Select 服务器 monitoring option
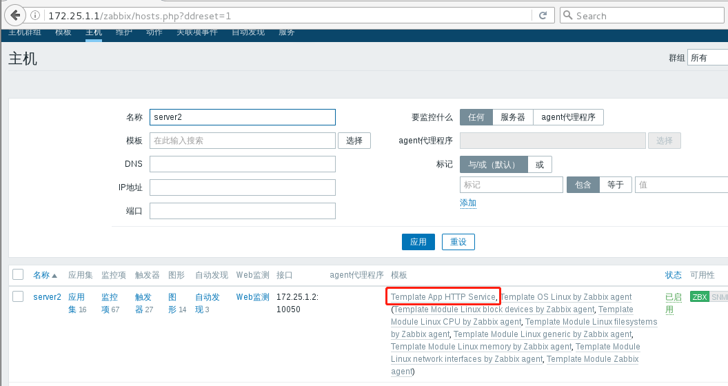The image size is (728, 386). pyautogui.click(x=513, y=117)
